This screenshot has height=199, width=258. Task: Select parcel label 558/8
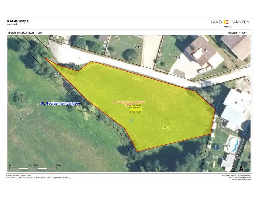(x=81, y=37)
